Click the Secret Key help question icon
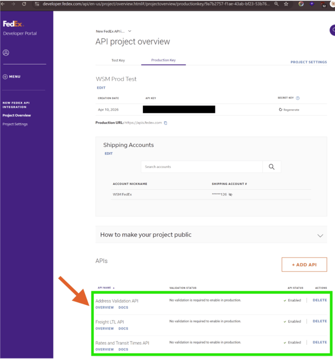335x359 pixels. 297,98
